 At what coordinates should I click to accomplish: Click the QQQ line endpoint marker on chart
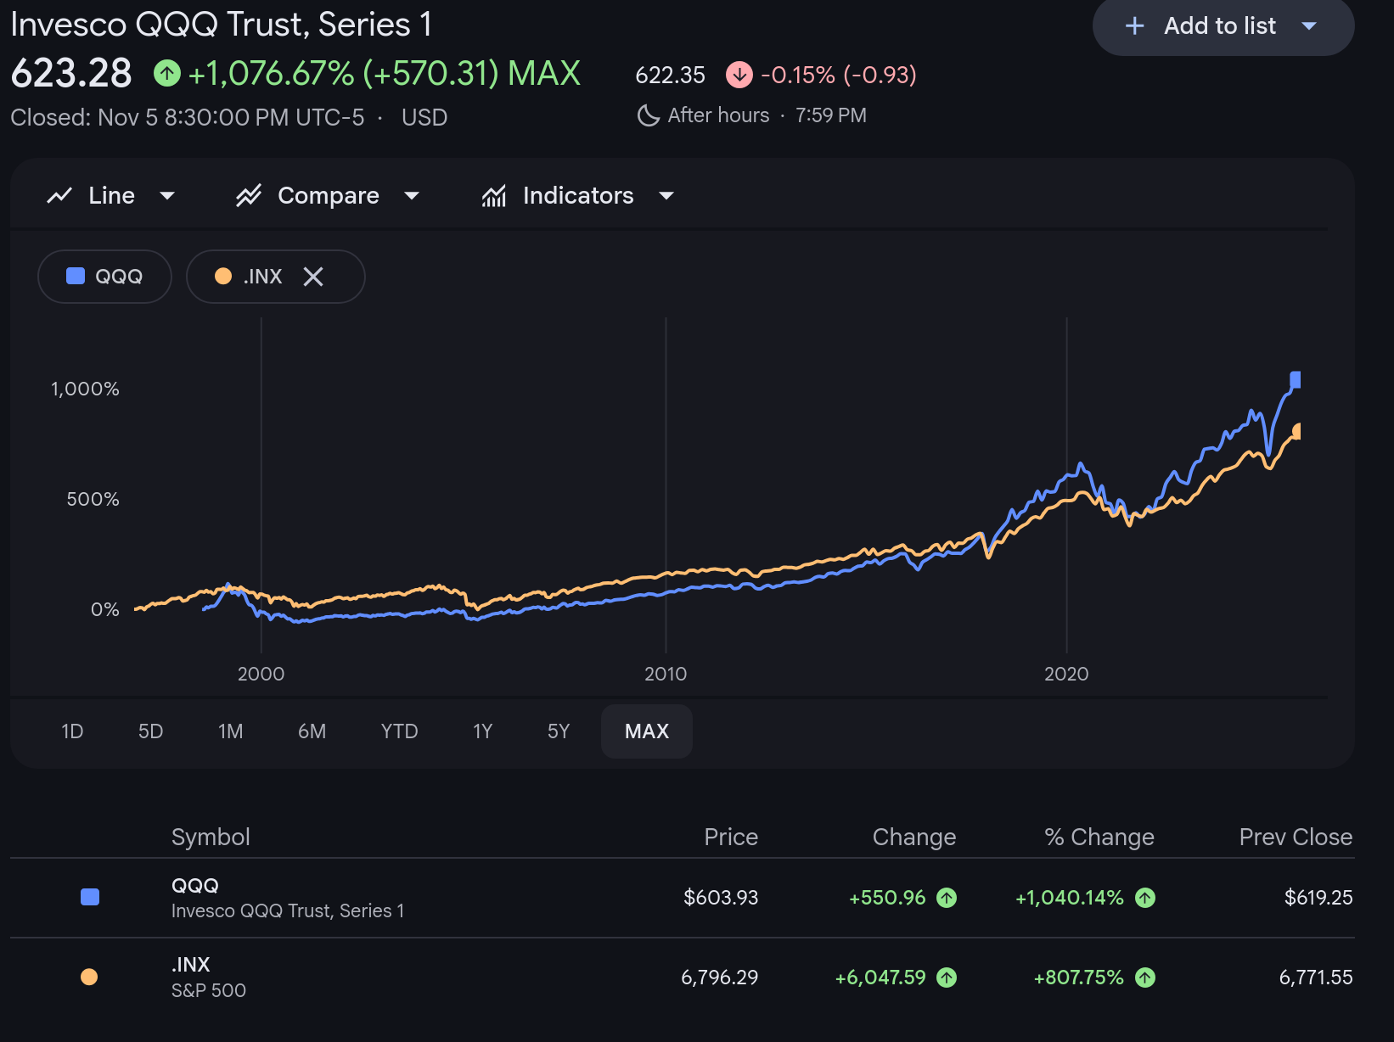point(1296,379)
